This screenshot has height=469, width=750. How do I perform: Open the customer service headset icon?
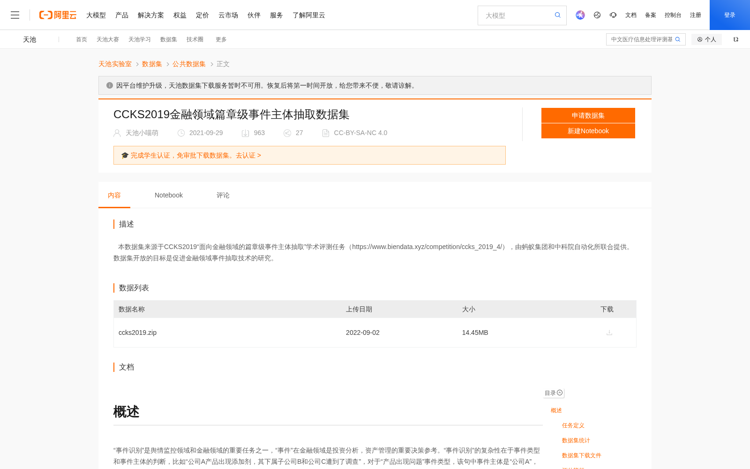[613, 15]
